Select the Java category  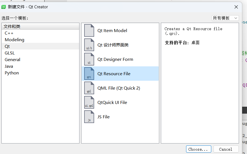(9, 66)
